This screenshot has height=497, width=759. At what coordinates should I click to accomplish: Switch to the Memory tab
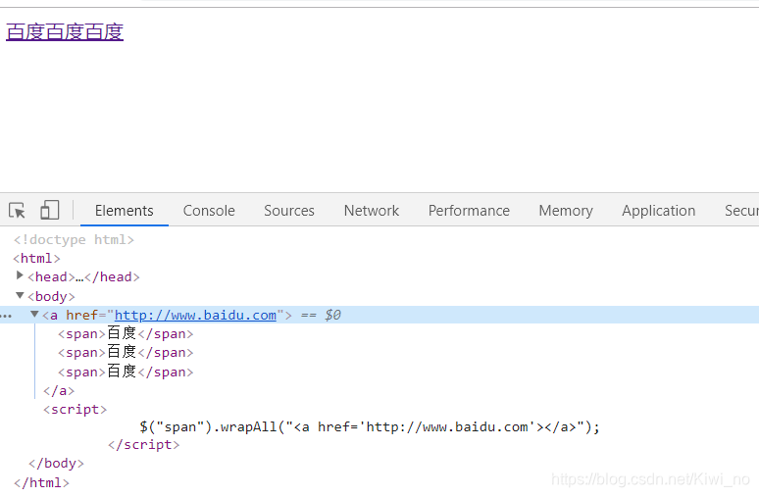pyautogui.click(x=566, y=211)
